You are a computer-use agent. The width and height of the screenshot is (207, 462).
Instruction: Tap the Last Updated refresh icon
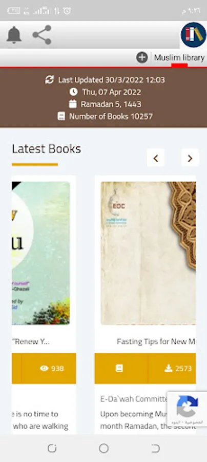pyautogui.click(x=49, y=80)
